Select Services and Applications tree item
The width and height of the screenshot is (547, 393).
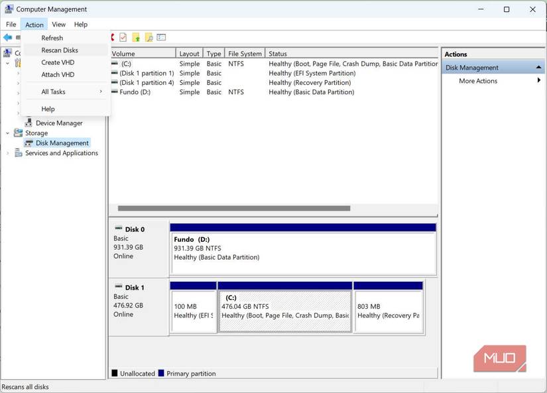tap(62, 152)
